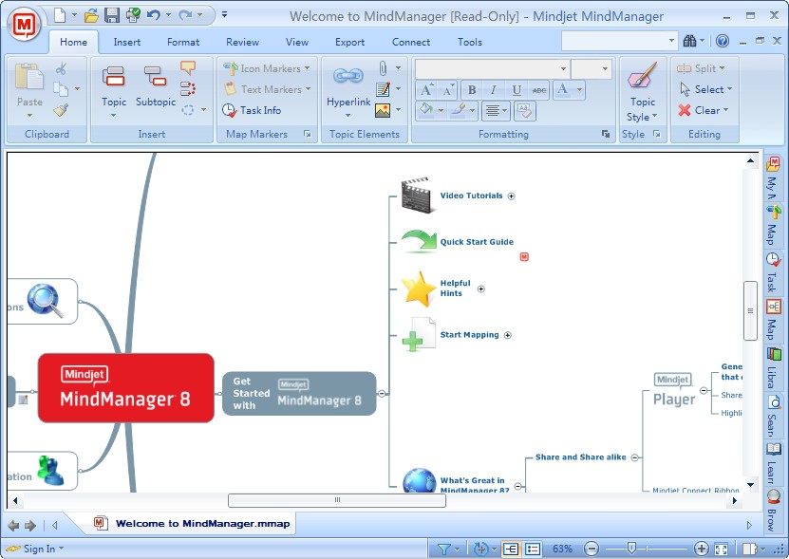The image size is (789, 559).
Task: Switch to the Format ribbon tab
Action: click(x=183, y=43)
